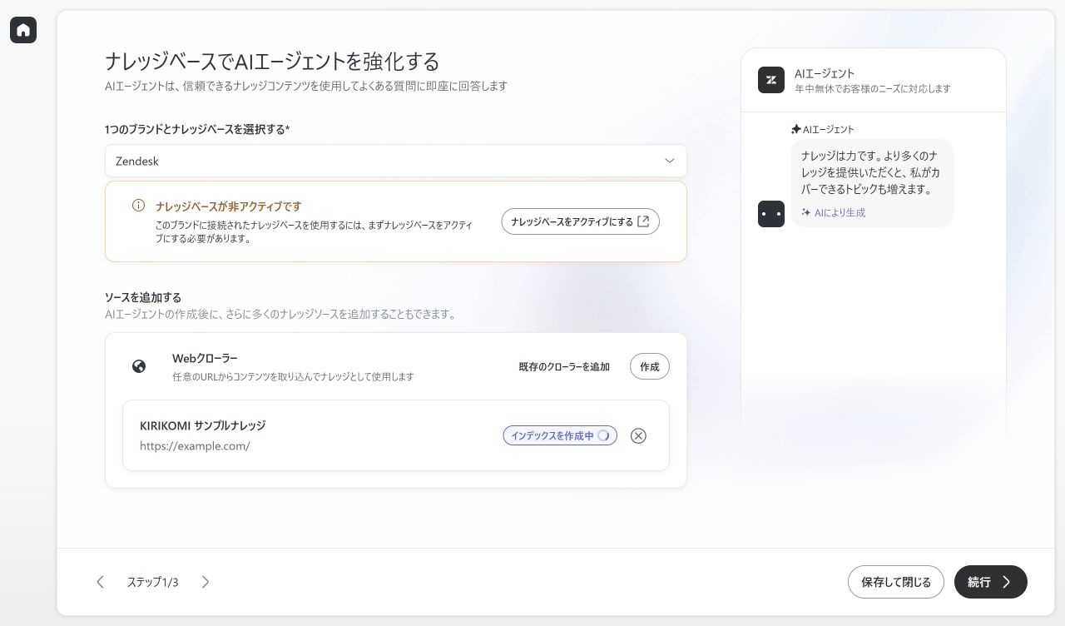Click the chat message bubble in the preview
The image size is (1065, 626).
click(x=872, y=183)
